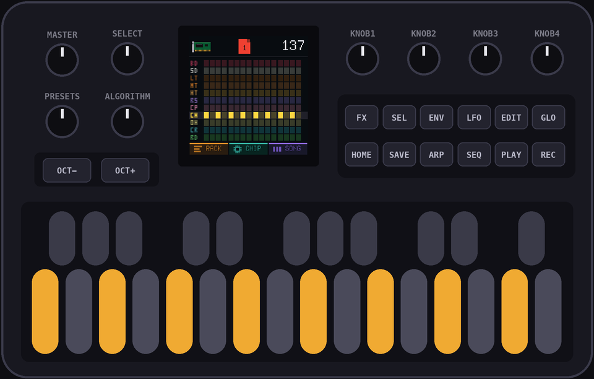The image size is (594, 379).
Task: Select the LT track label
Action: 194,78
